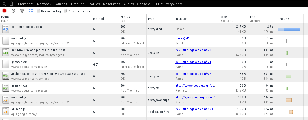Screen dimensions: 308x120
Task: Stop recording network log red button
Action: (4, 11)
